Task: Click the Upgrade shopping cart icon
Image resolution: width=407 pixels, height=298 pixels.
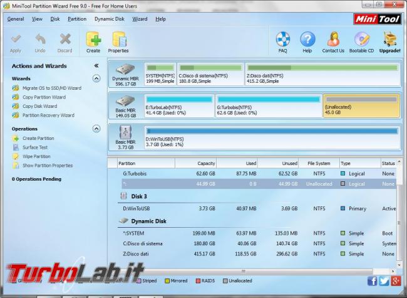Action: pyautogui.click(x=389, y=40)
